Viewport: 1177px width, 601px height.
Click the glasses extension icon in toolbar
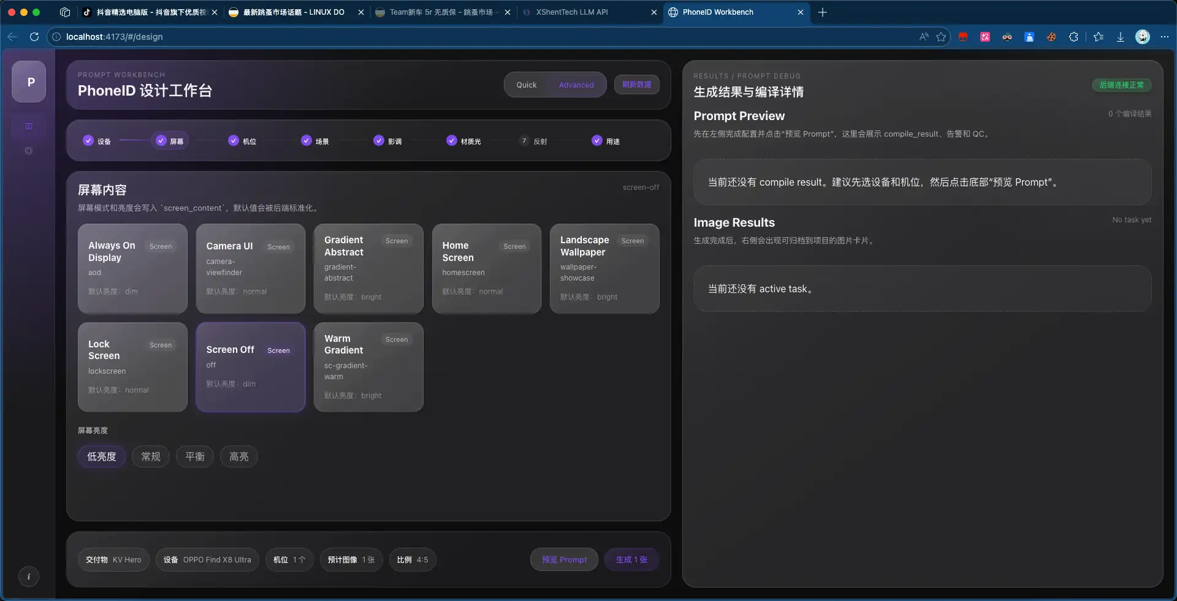[x=1007, y=37]
